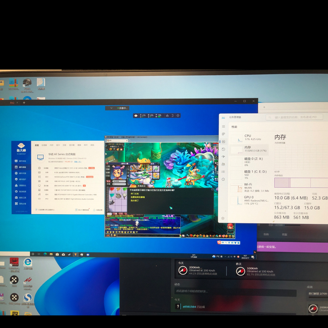The height and width of the screenshot is (328, 328).
Task: Select 内存 11.0/63.3 GB performance entry
Action: pos(249,149)
